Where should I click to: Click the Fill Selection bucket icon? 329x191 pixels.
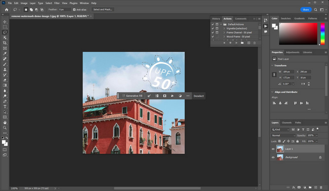point(172,96)
